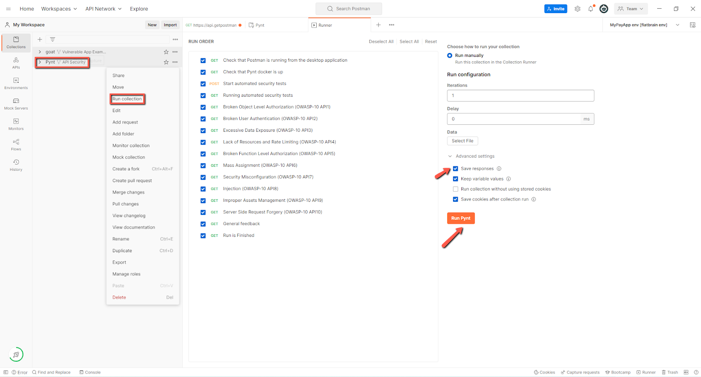Open the Mock Servers sidebar panel
Image resolution: width=701 pixels, height=377 pixels.
coord(16,104)
